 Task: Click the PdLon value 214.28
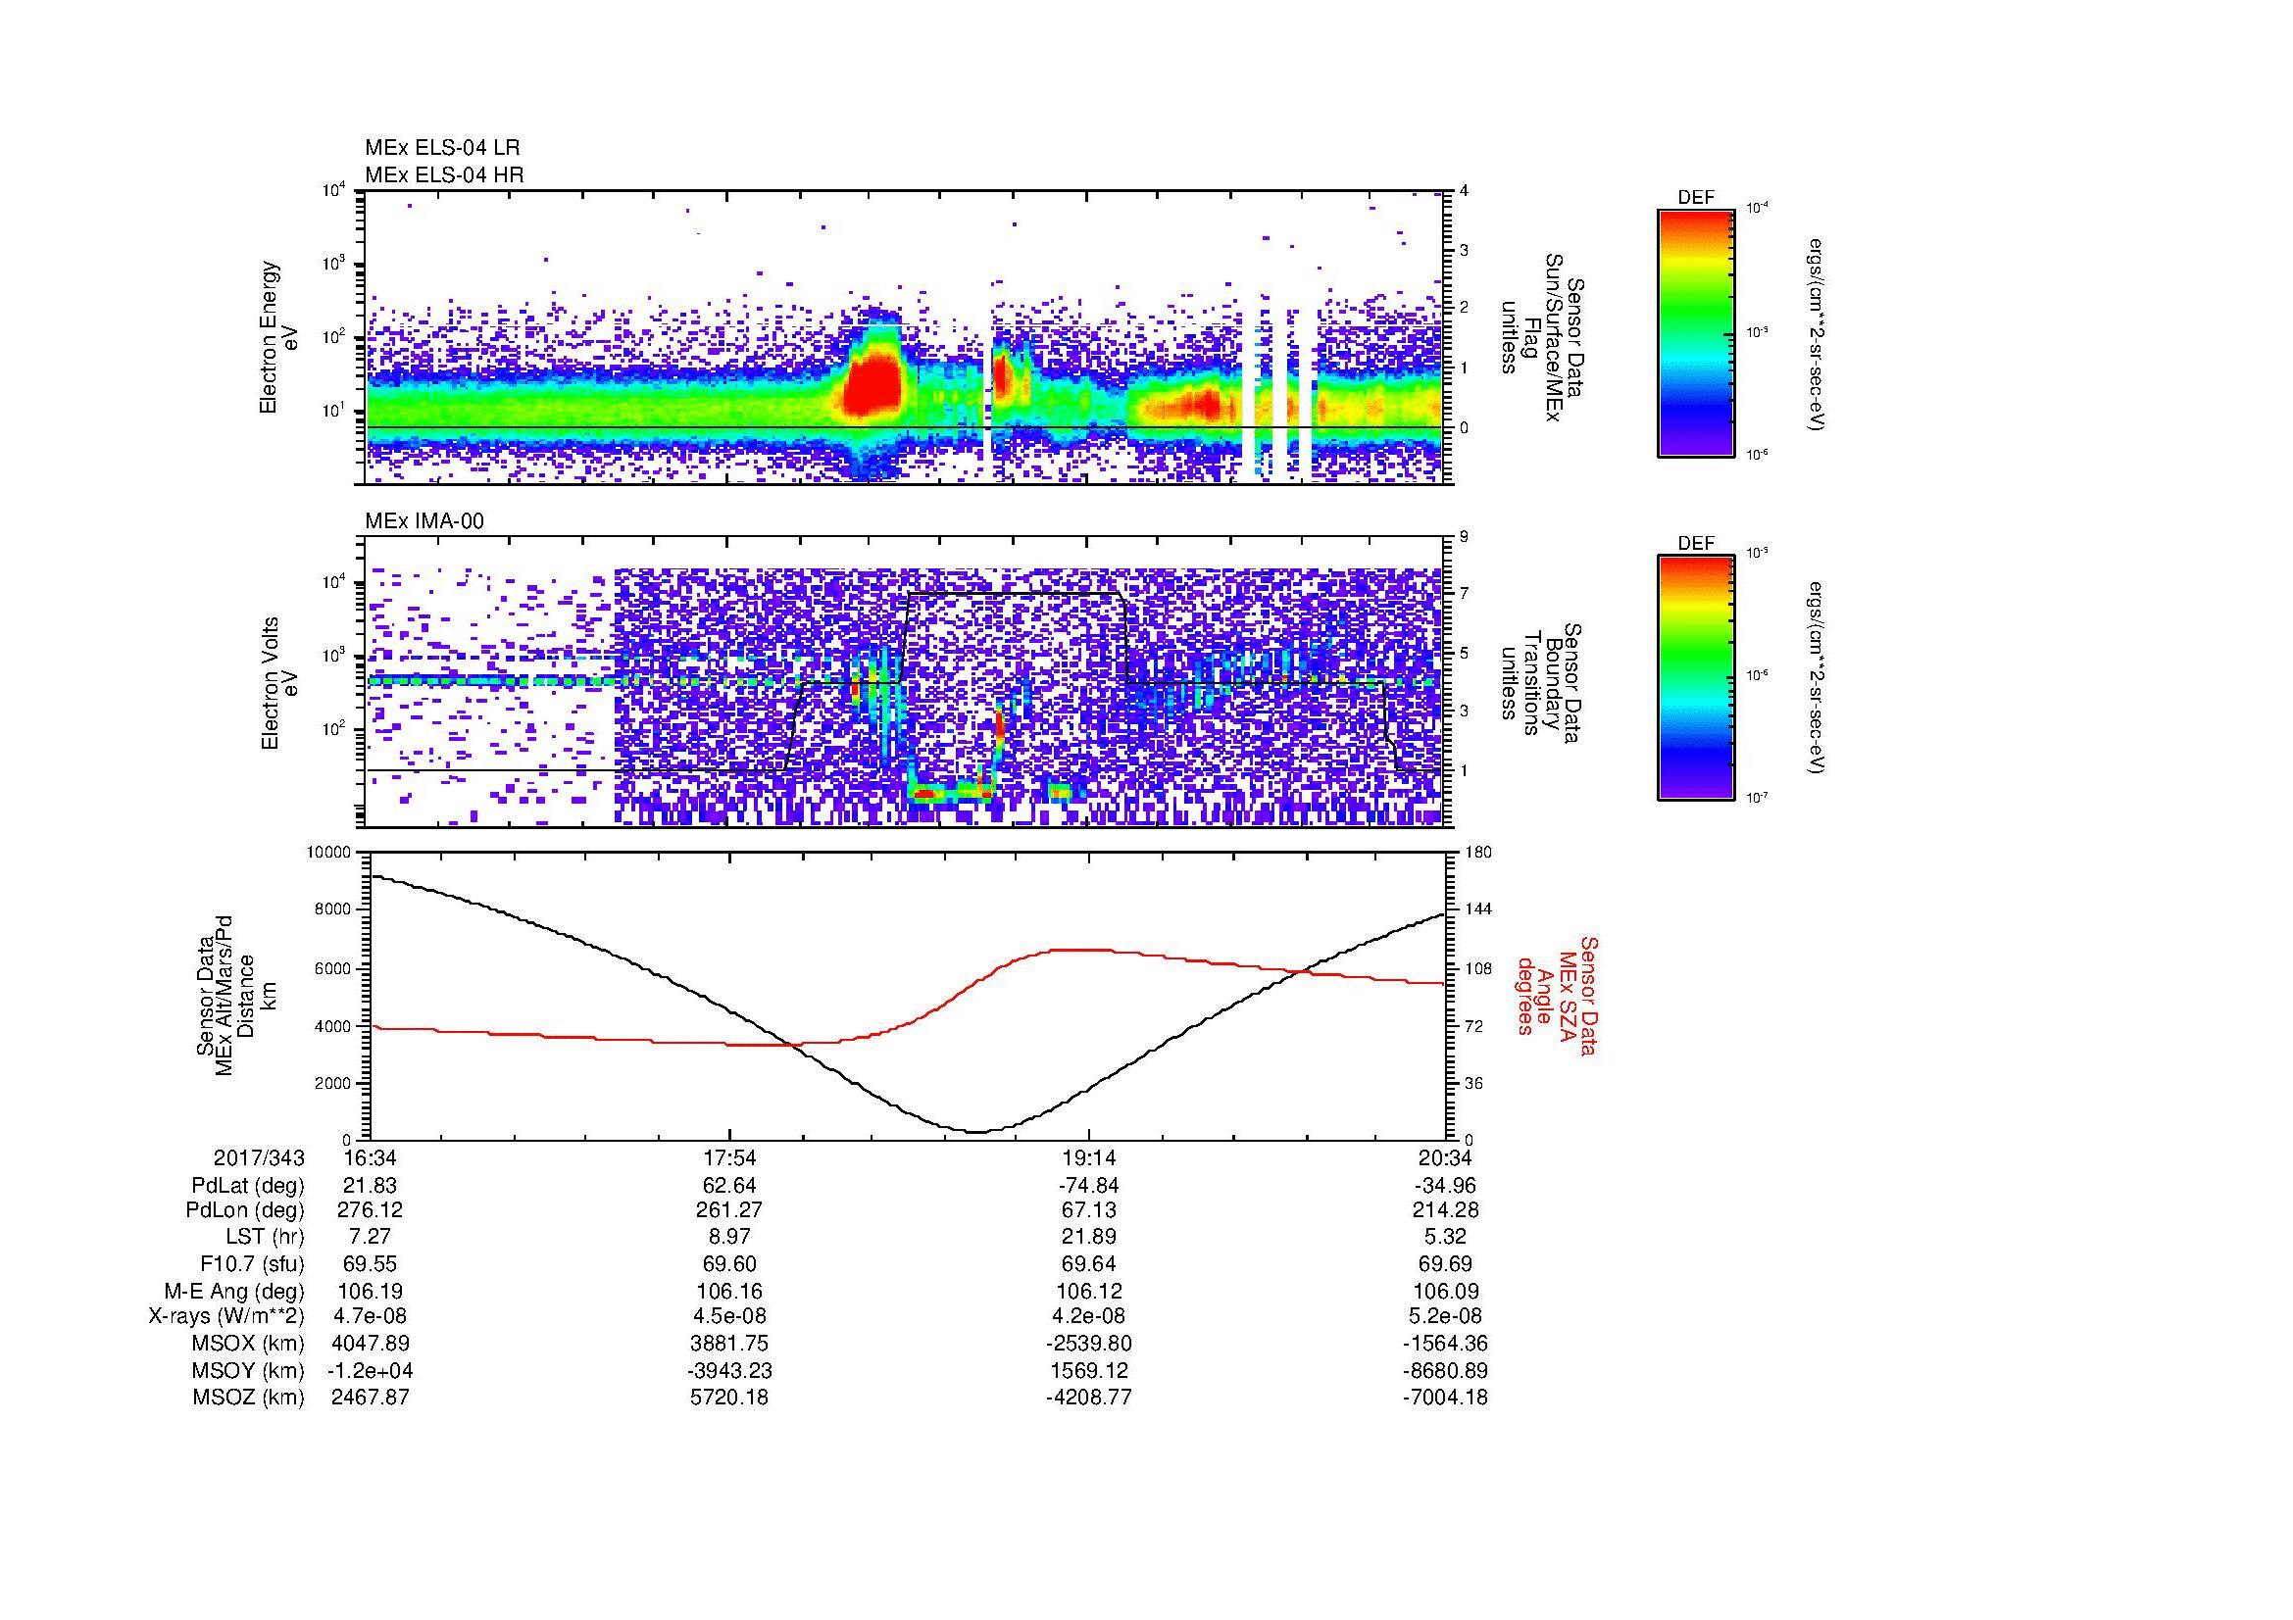(x=1446, y=1209)
